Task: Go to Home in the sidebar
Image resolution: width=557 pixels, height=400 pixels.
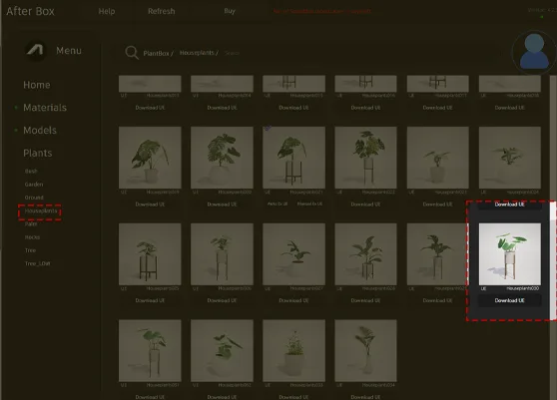Action: tap(37, 85)
